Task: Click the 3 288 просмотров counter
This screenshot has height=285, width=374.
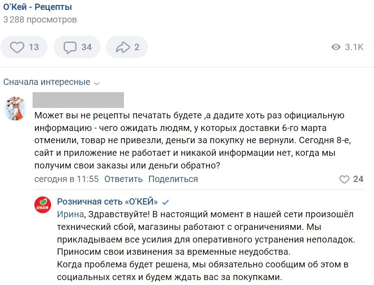Action: (x=40, y=20)
